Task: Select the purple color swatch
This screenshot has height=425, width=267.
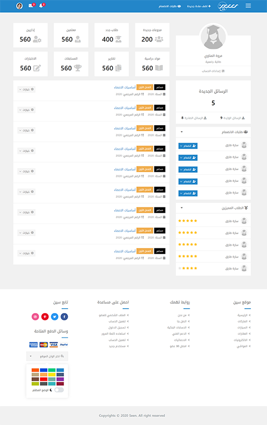Action: [x=60, y=379]
